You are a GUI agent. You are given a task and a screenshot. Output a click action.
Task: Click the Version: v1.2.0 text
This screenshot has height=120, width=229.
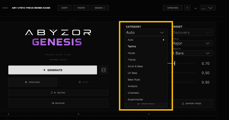[x=58, y=59]
